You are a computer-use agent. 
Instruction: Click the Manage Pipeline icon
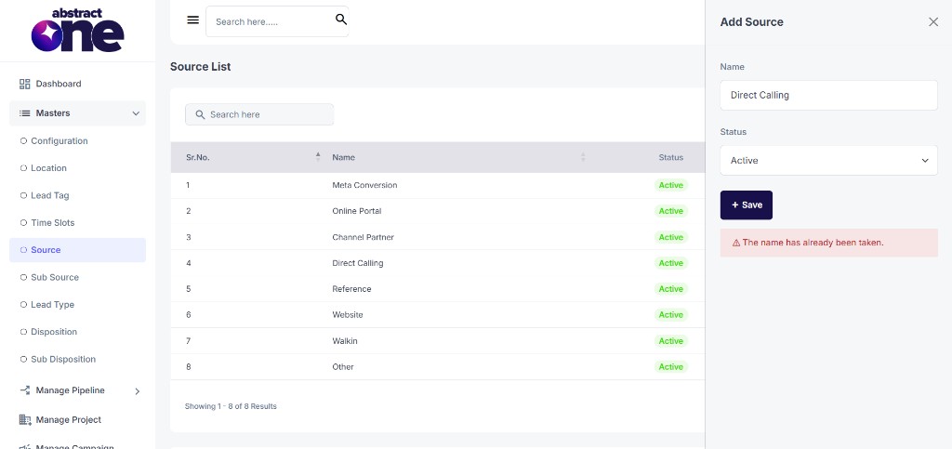(x=25, y=390)
